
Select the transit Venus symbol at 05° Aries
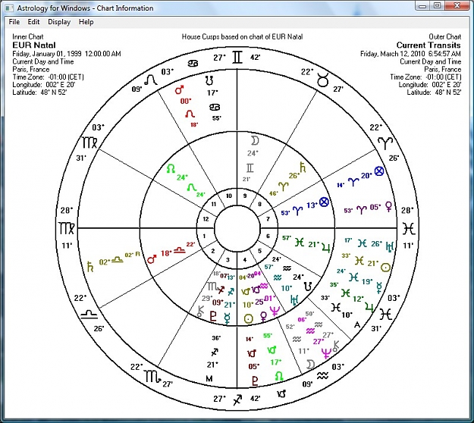point(389,207)
